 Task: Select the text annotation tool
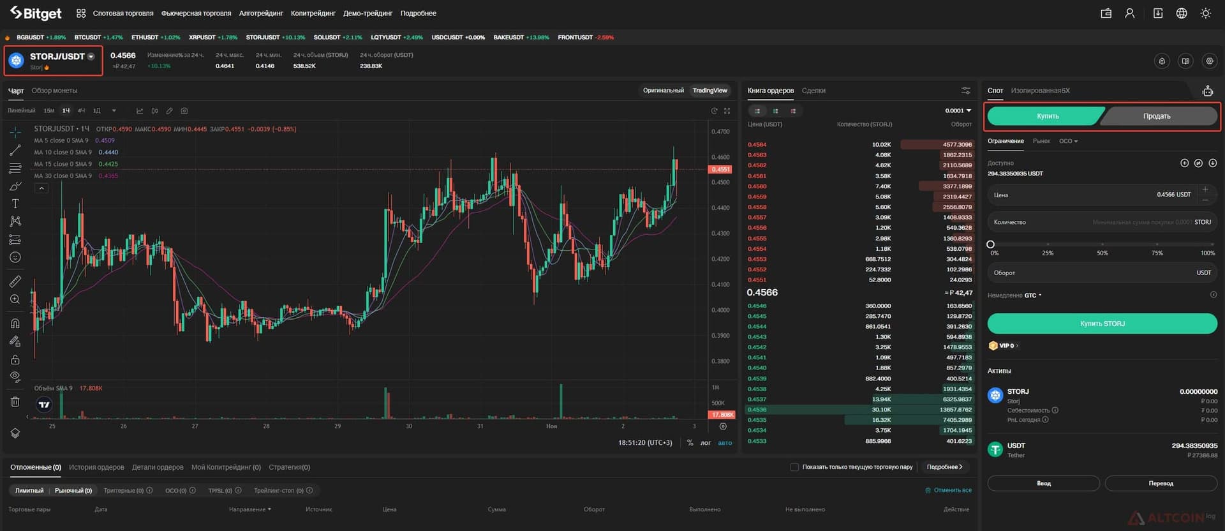tap(15, 204)
